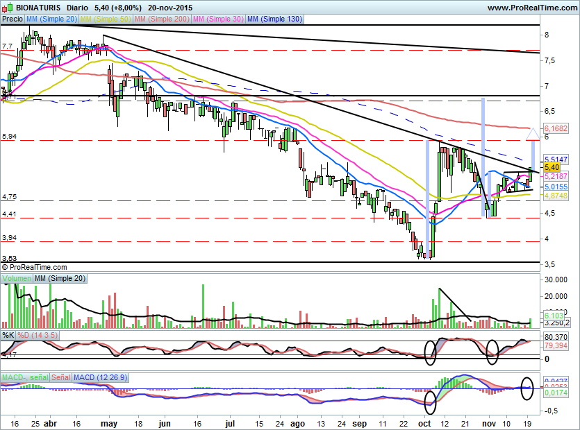Click the ago label on the time axis
The image size is (580, 430).
click(x=297, y=423)
